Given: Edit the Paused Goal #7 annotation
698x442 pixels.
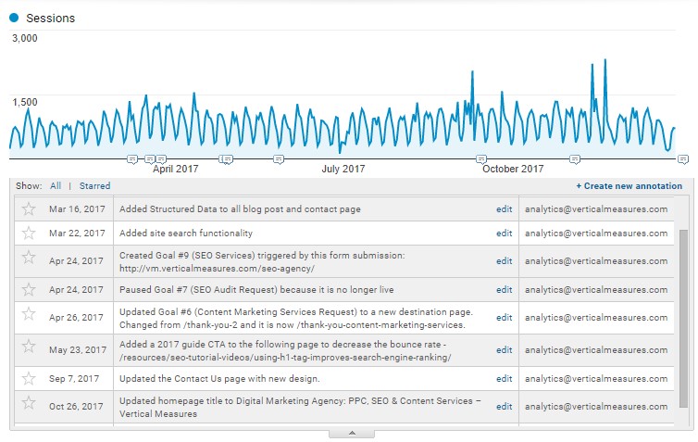Looking at the screenshot, I should click(504, 290).
